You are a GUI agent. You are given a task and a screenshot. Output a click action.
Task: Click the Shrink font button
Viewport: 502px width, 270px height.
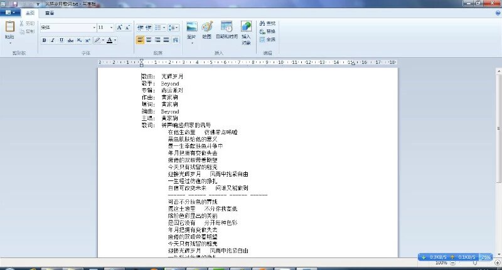(x=127, y=28)
